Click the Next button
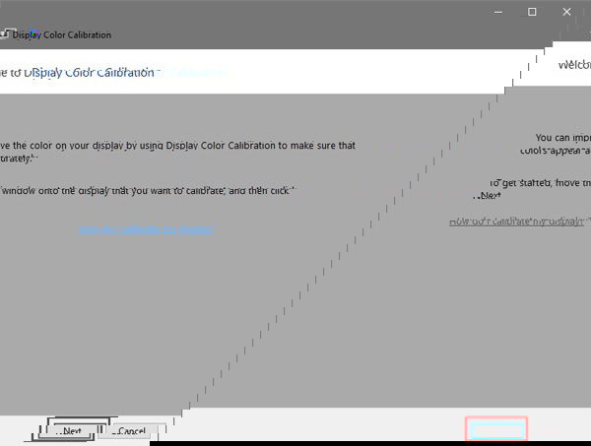591x446 pixels. [x=71, y=430]
